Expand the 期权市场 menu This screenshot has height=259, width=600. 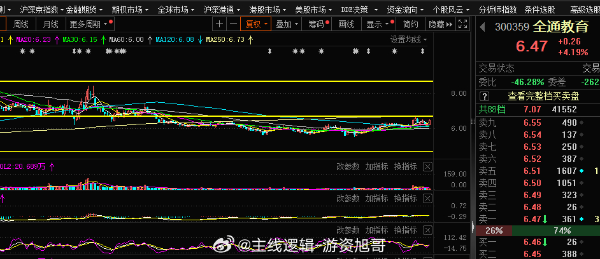tap(130, 9)
